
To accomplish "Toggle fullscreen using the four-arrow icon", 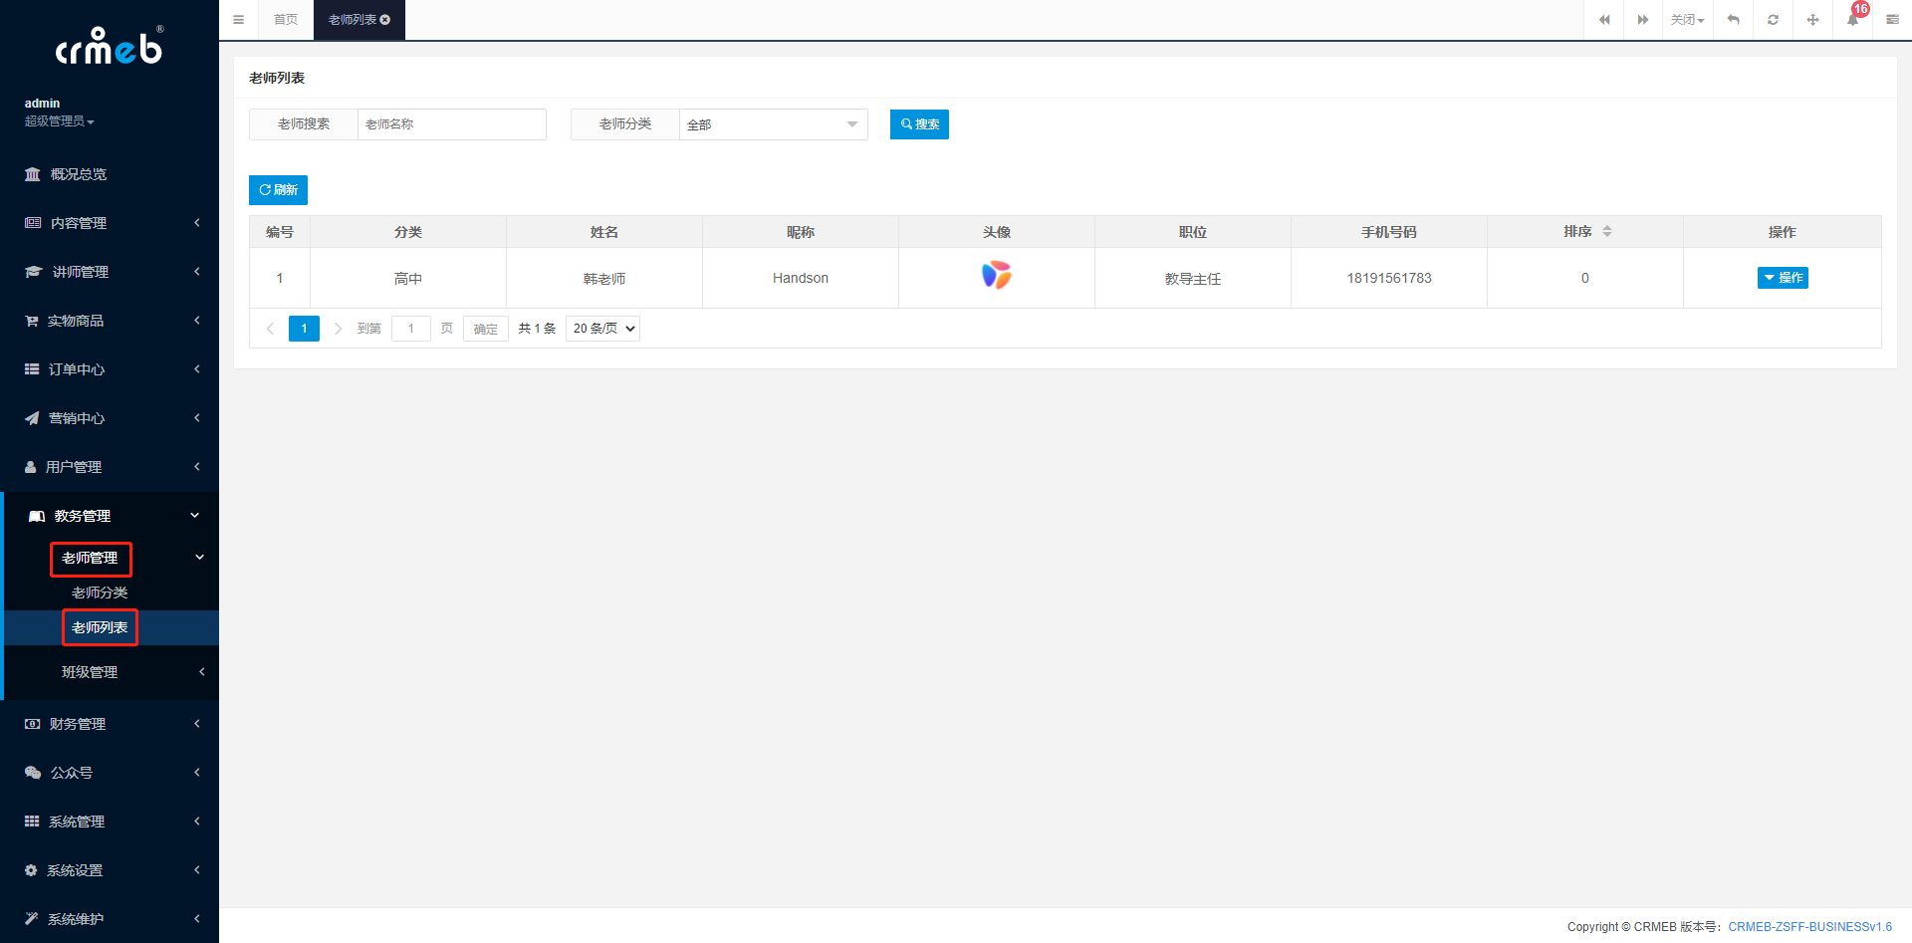I will pyautogui.click(x=1812, y=20).
